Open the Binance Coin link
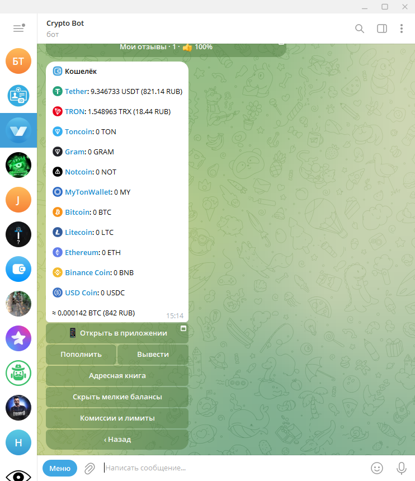 (88, 272)
